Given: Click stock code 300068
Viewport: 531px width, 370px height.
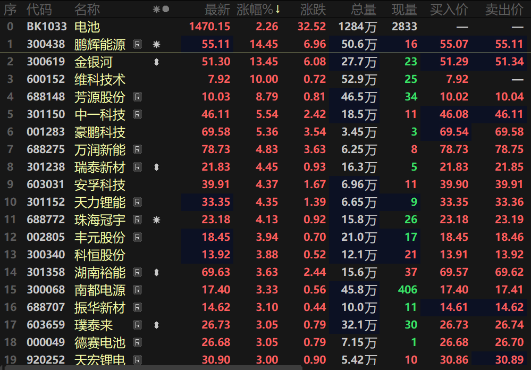Looking at the screenshot, I should click(x=46, y=290).
